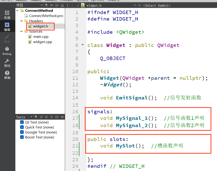Click line number 10 in gutter
The height and width of the screenshot is (171, 217).
75,71
